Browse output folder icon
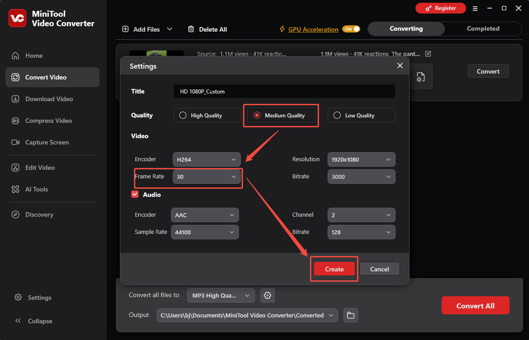This screenshot has height=340, width=529. [351, 315]
